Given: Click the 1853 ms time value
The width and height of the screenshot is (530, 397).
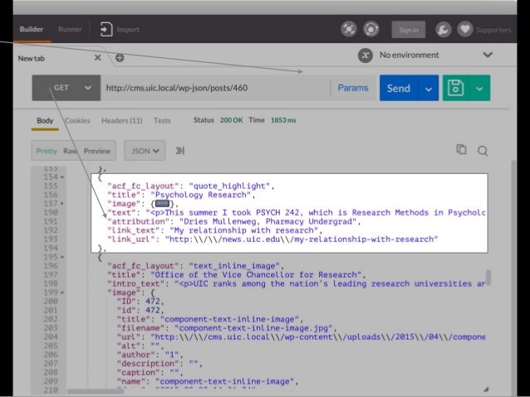Looking at the screenshot, I should coord(283,120).
